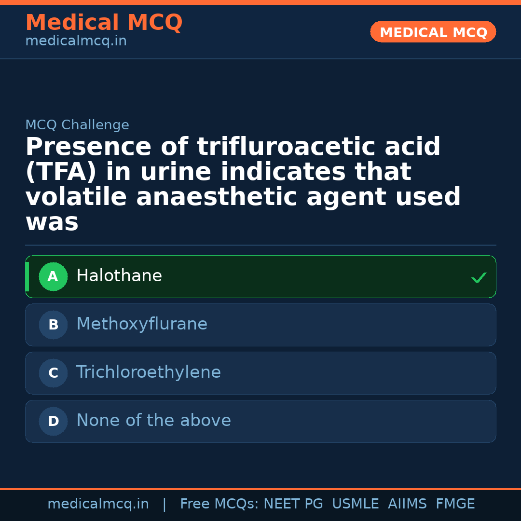Viewport: 521px width, 521px height.
Task: Click USMLE in the footer
Action: point(355,504)
